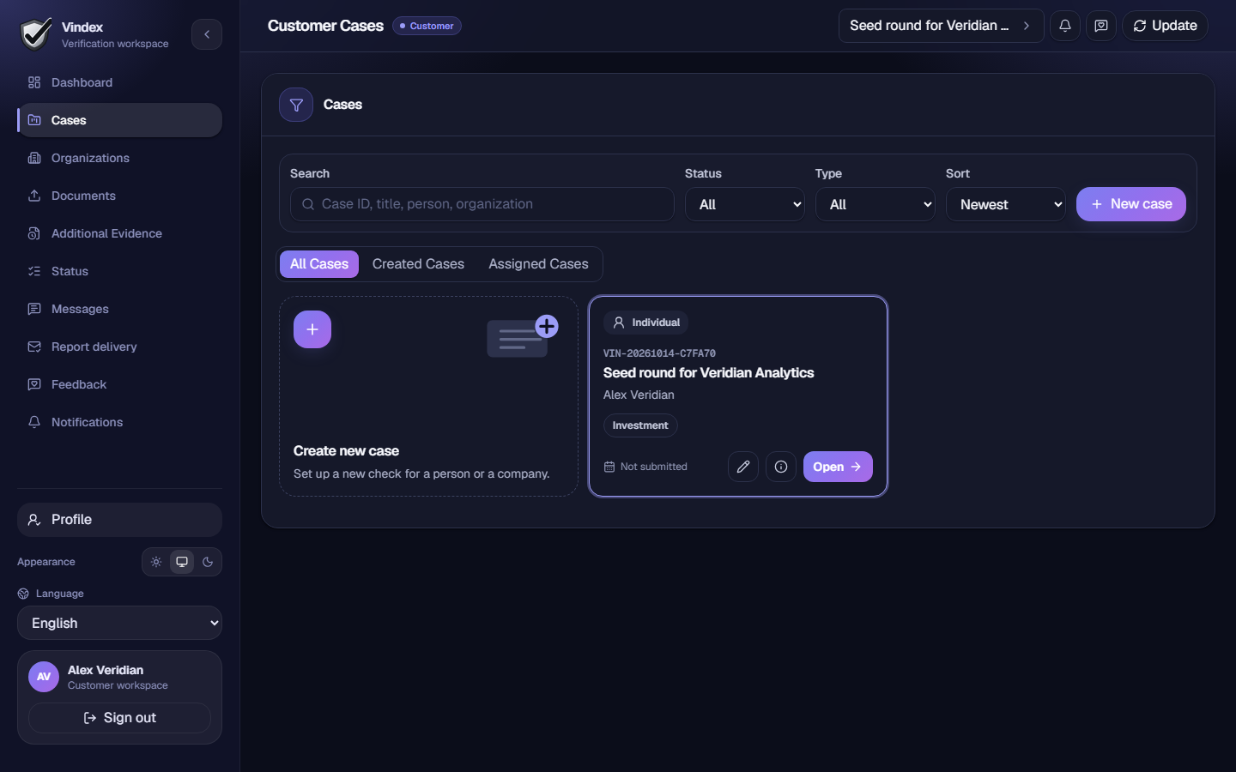Switch to the All Cases tab

click(319, 264)
